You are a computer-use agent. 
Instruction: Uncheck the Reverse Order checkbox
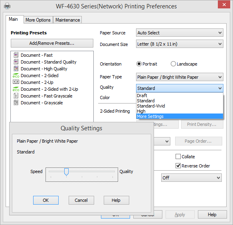(x=178, y=165)
